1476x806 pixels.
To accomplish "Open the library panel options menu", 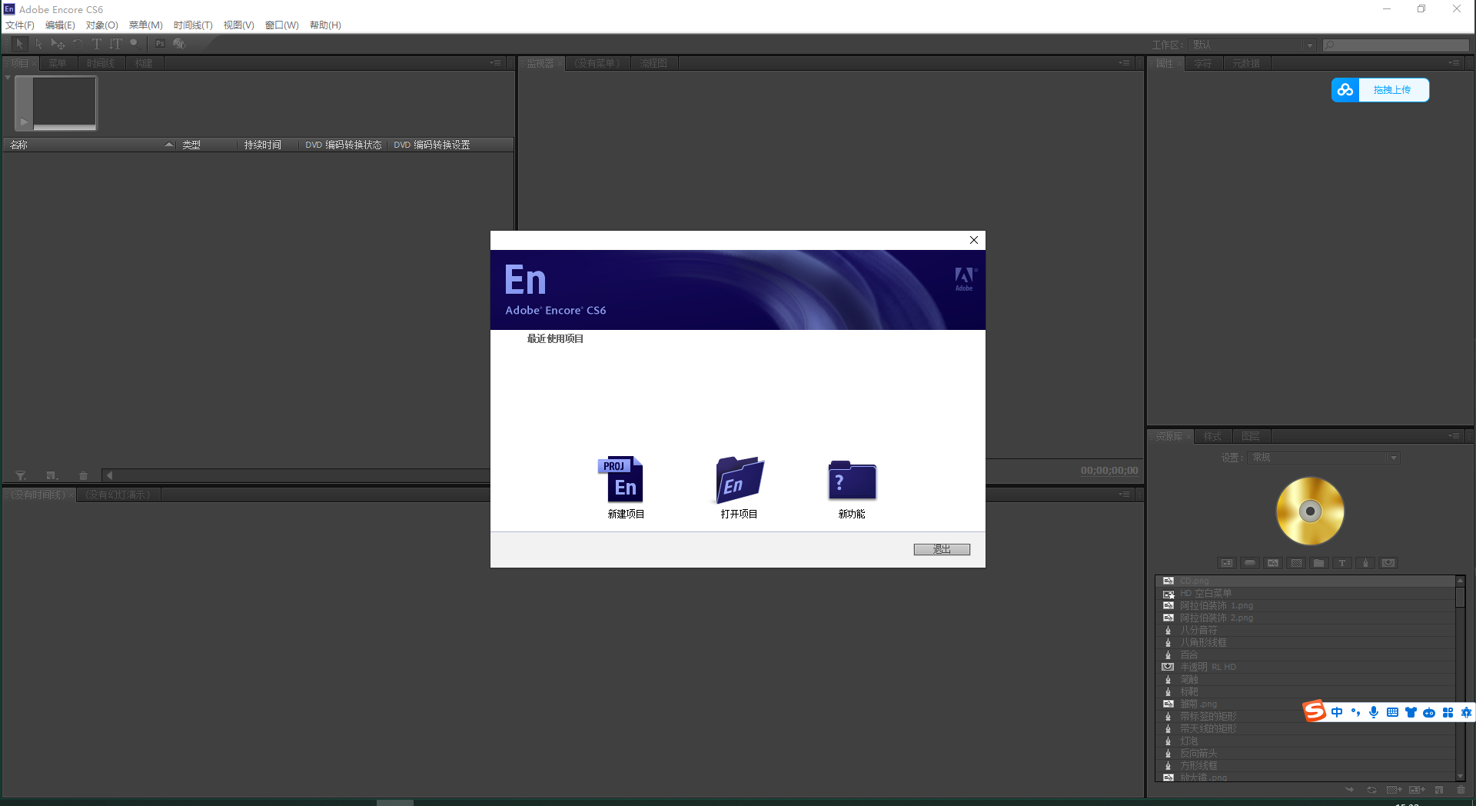I will coord(1454,436).
